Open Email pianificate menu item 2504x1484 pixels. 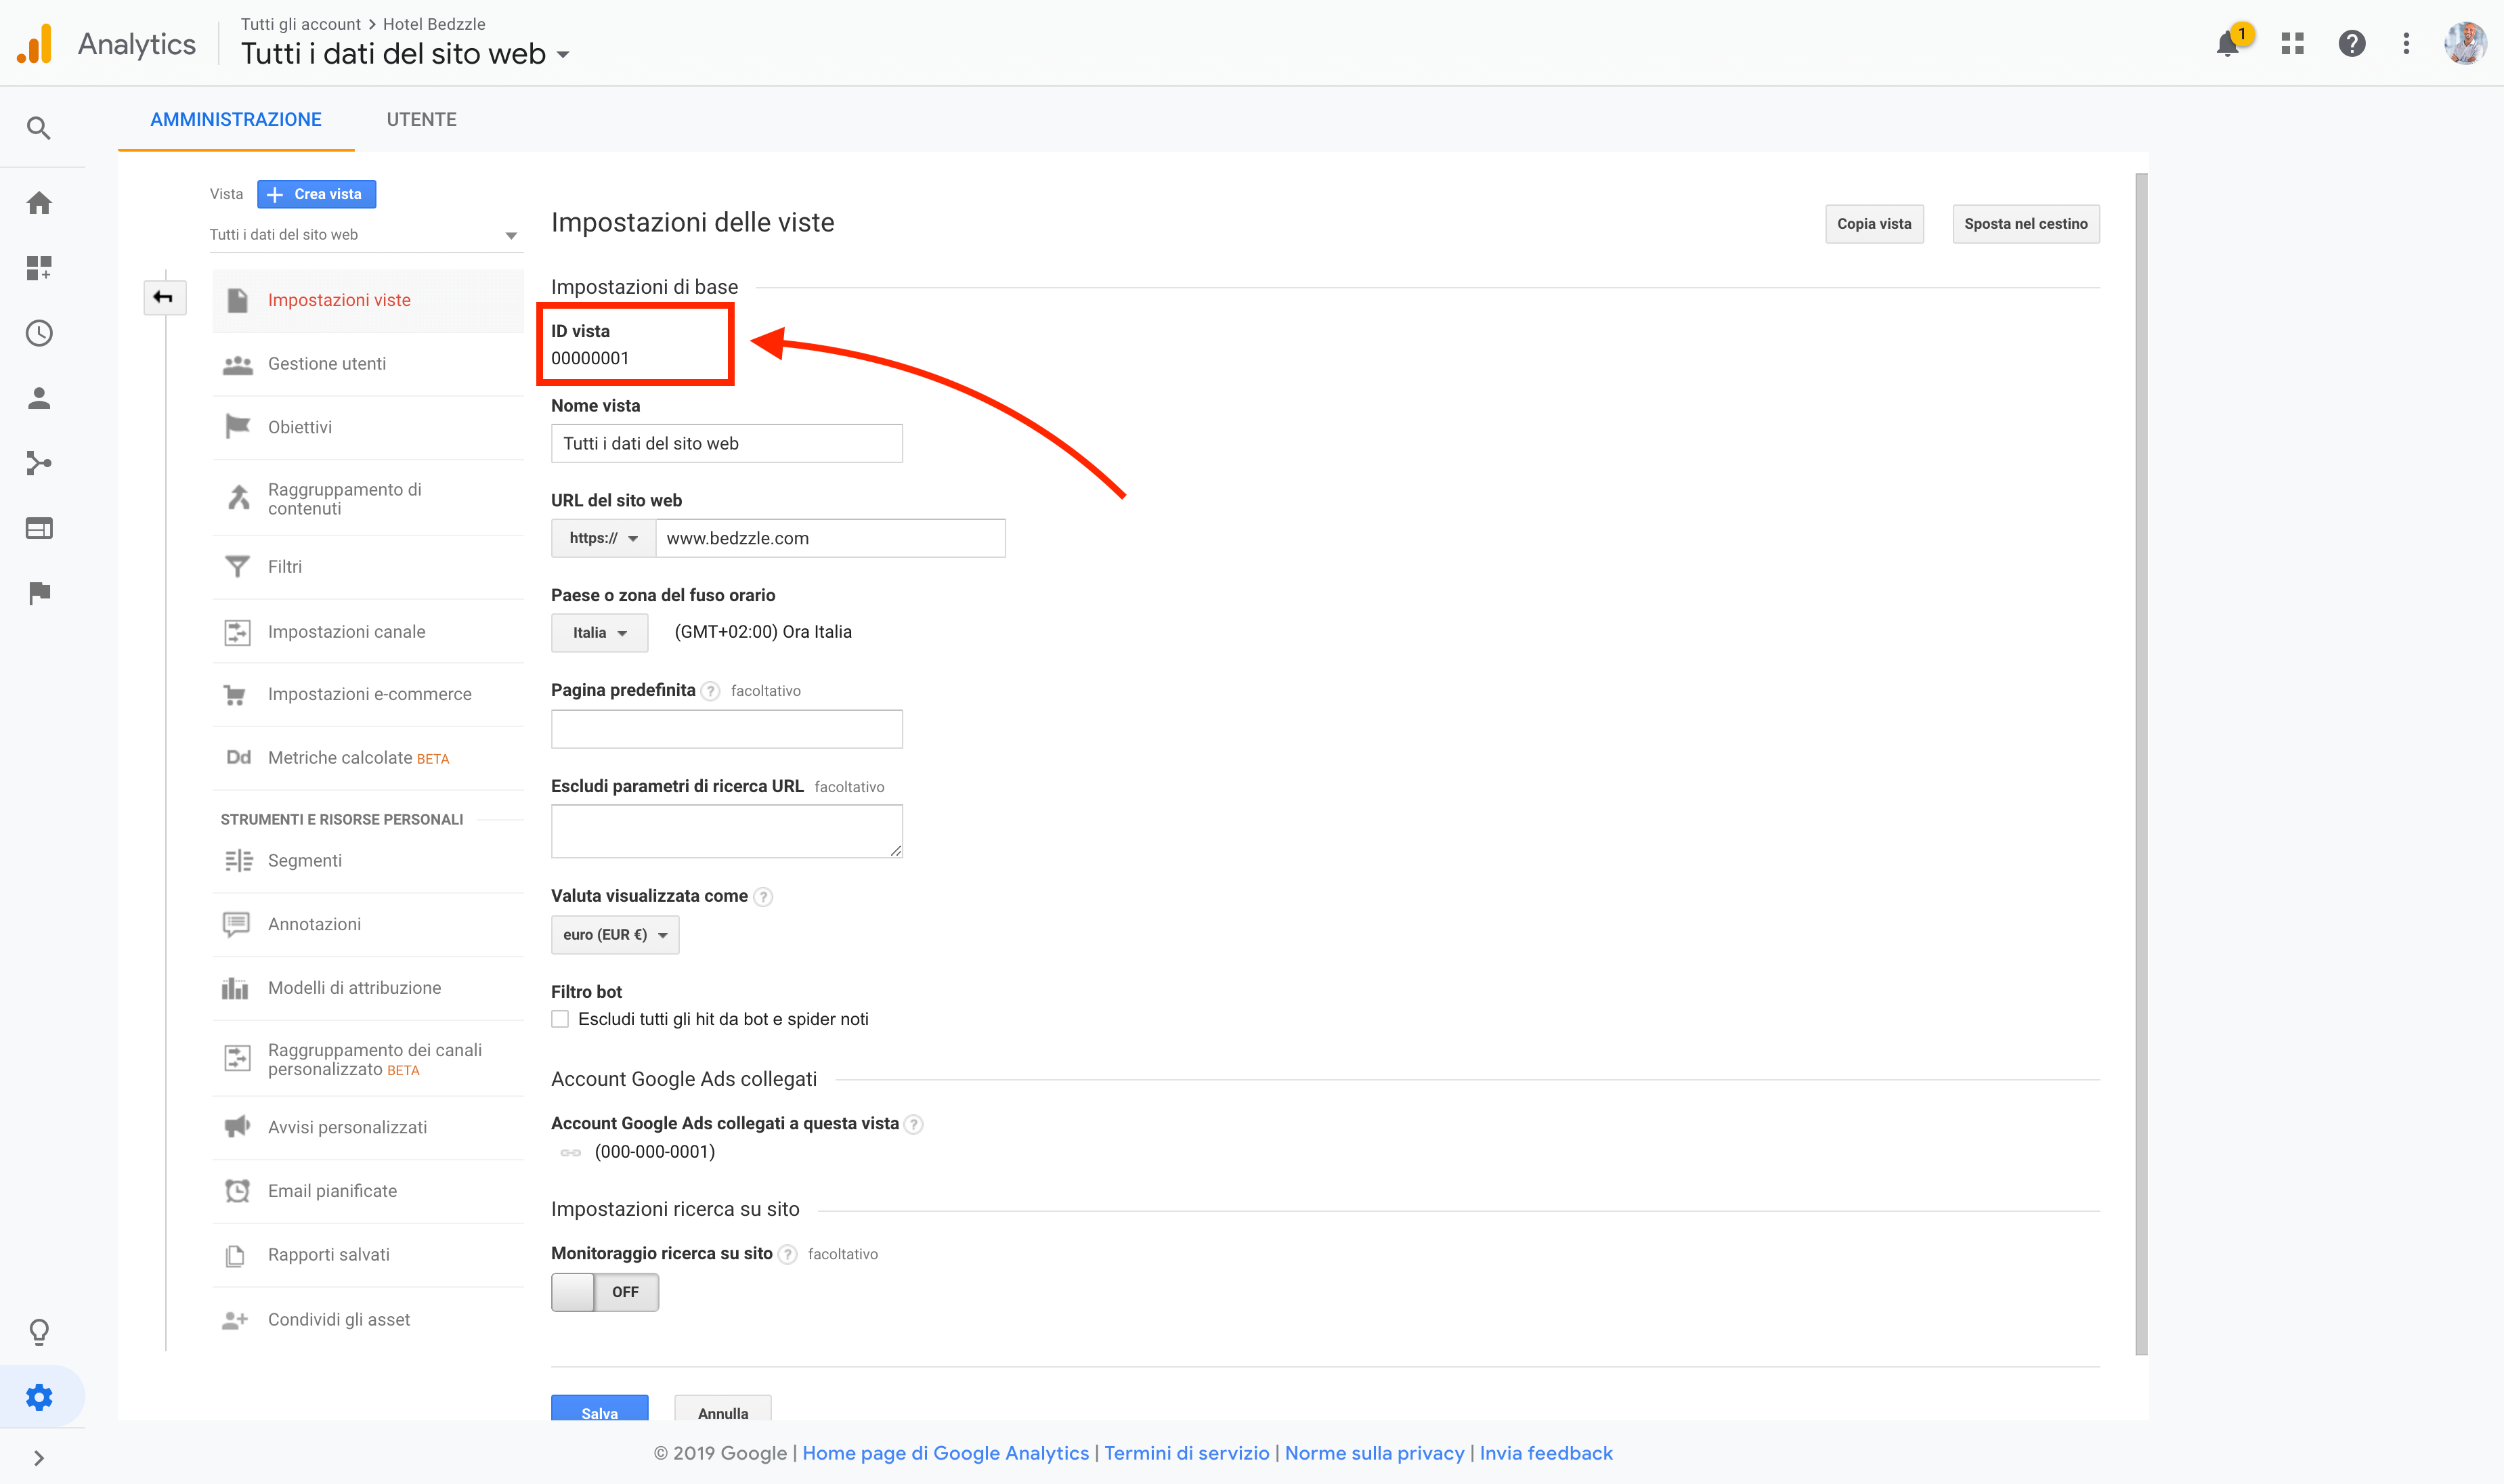coord(368,1191)
